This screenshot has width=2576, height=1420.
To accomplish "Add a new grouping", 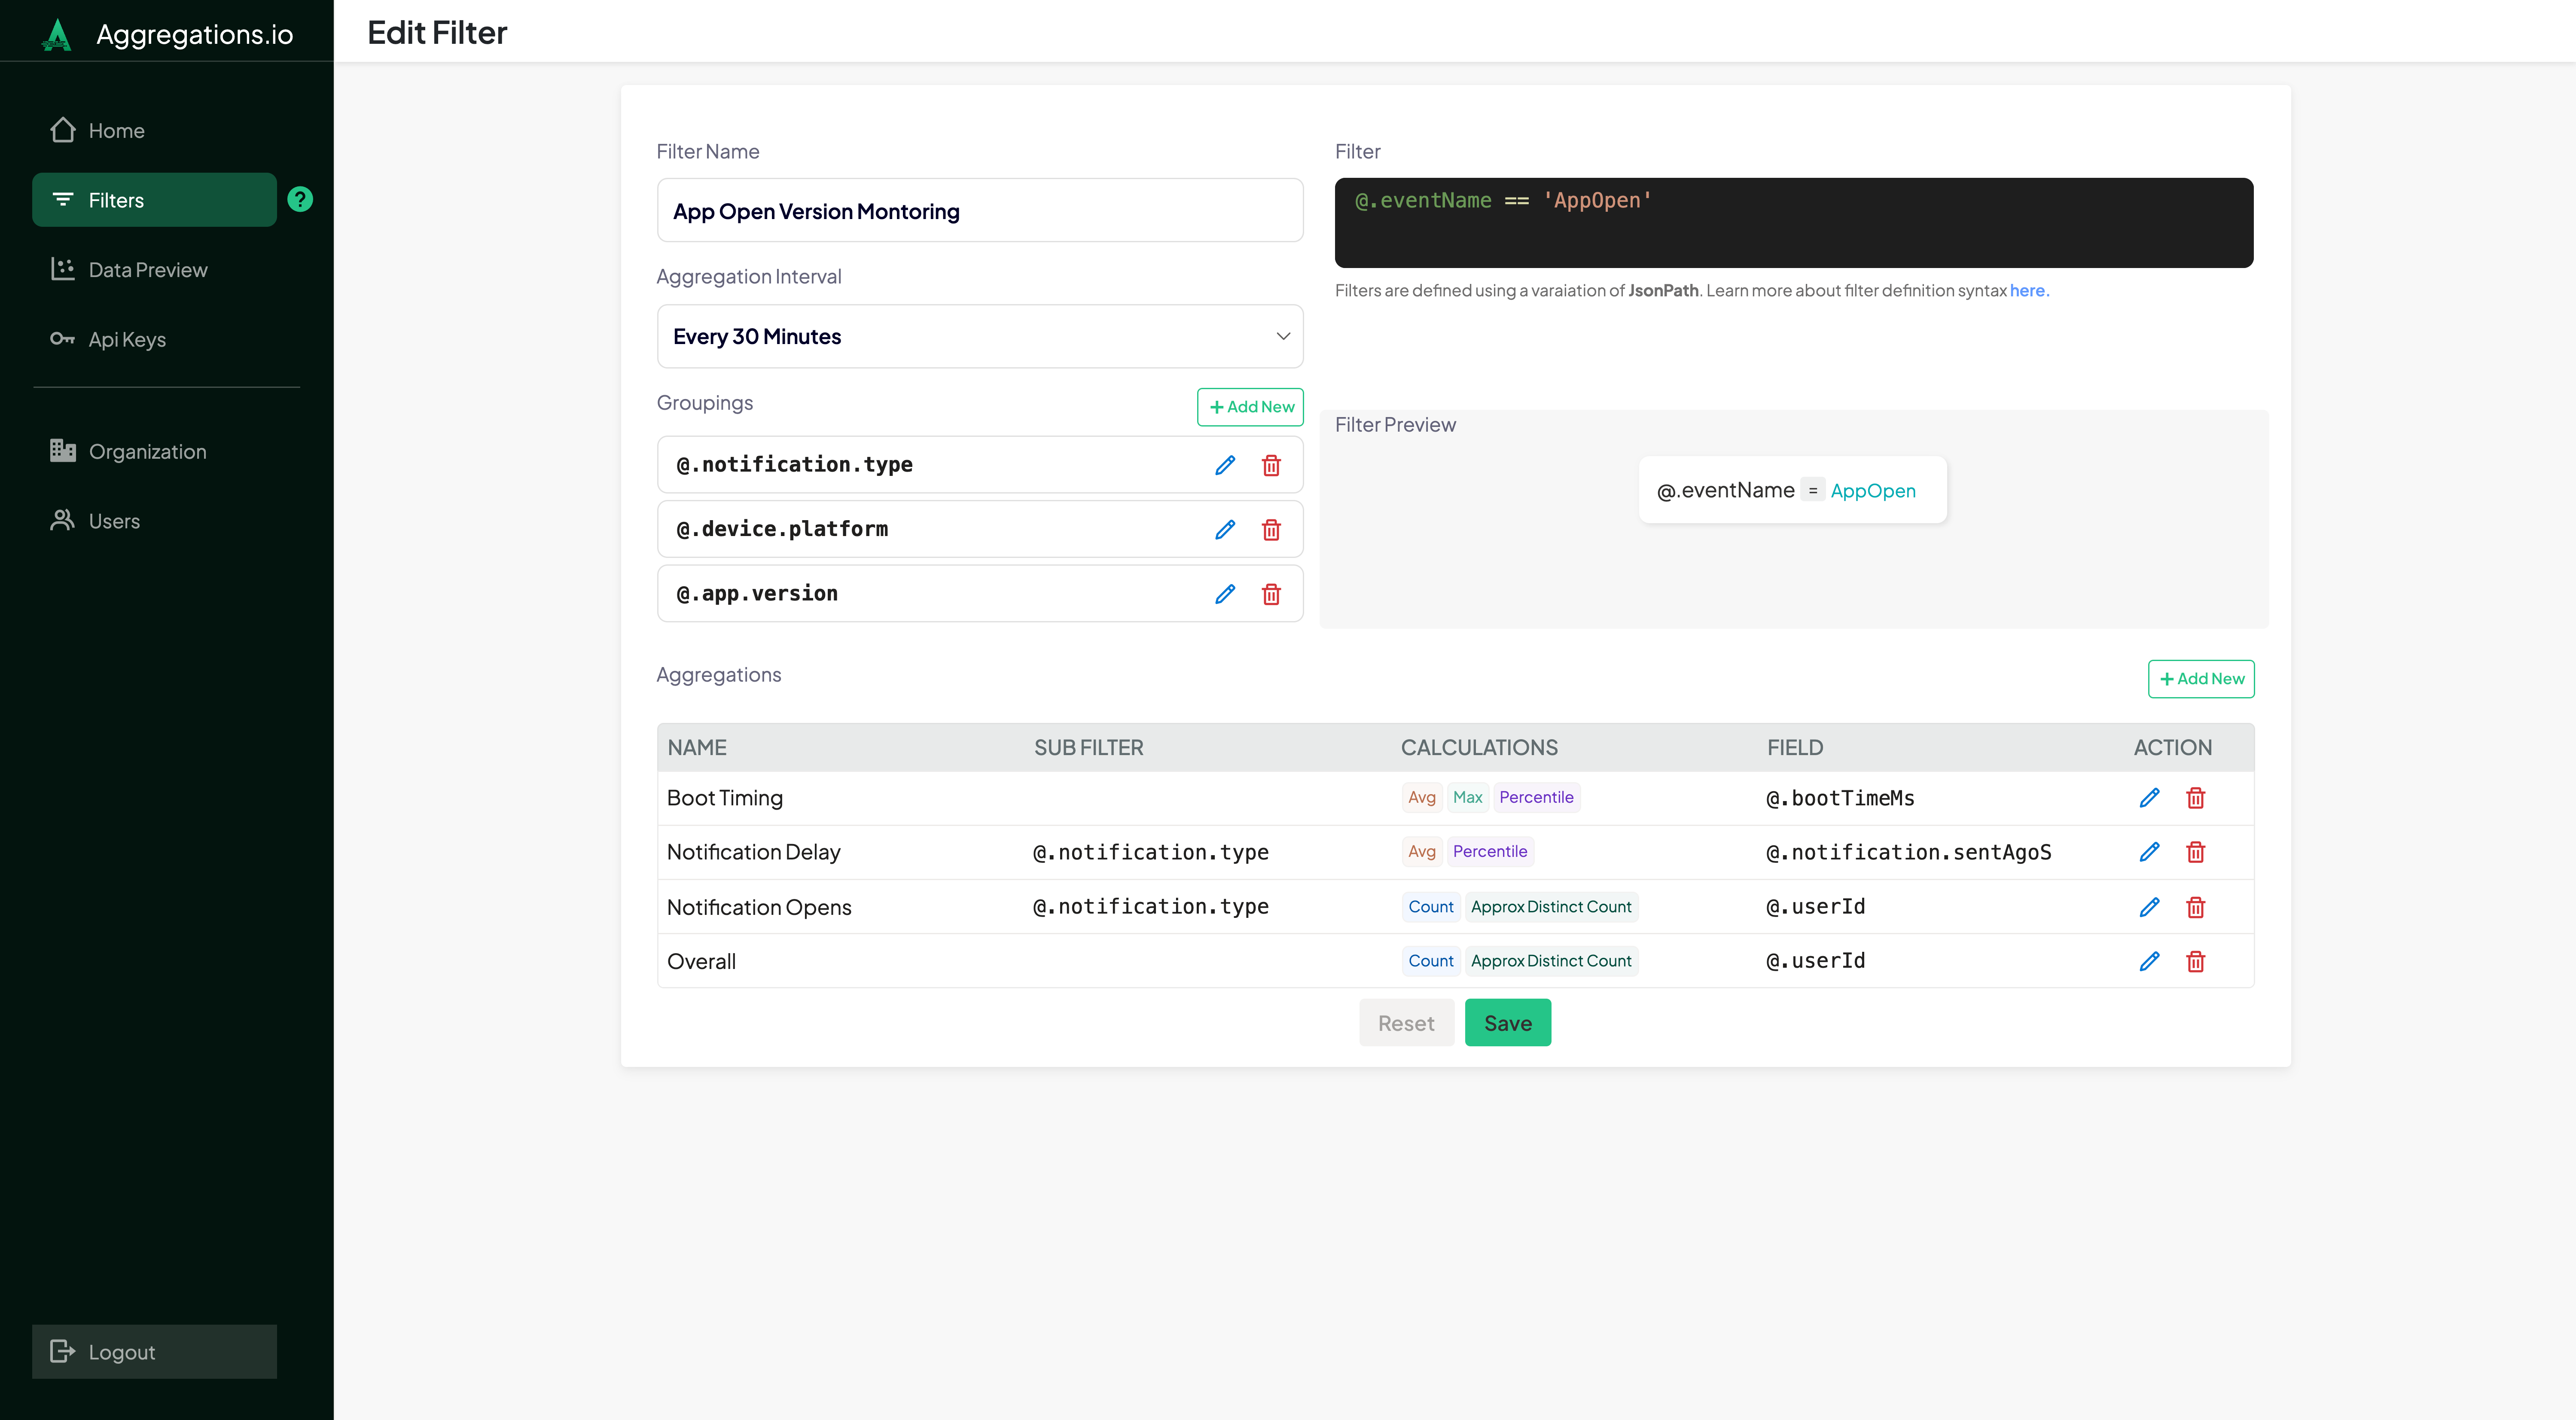I will 1250,407.
